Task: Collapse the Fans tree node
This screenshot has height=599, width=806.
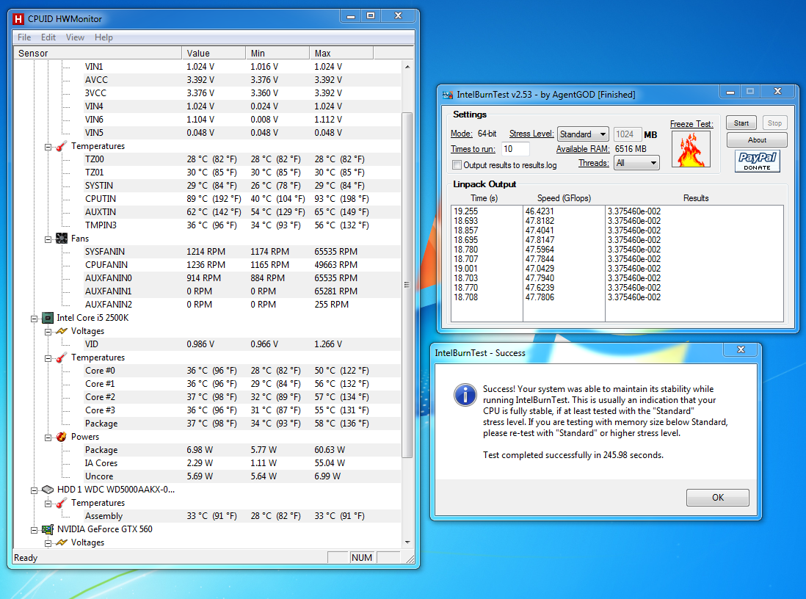Action: tap(48, 239)
